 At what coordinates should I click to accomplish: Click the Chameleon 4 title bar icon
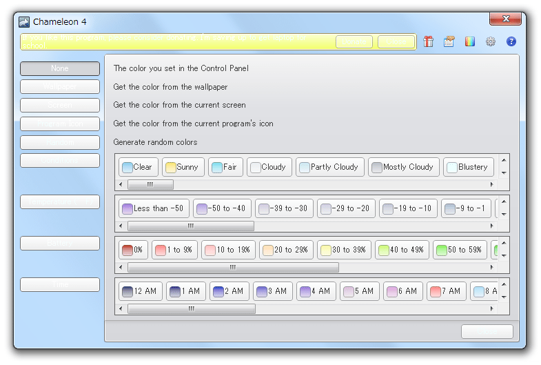pos(24,22)
